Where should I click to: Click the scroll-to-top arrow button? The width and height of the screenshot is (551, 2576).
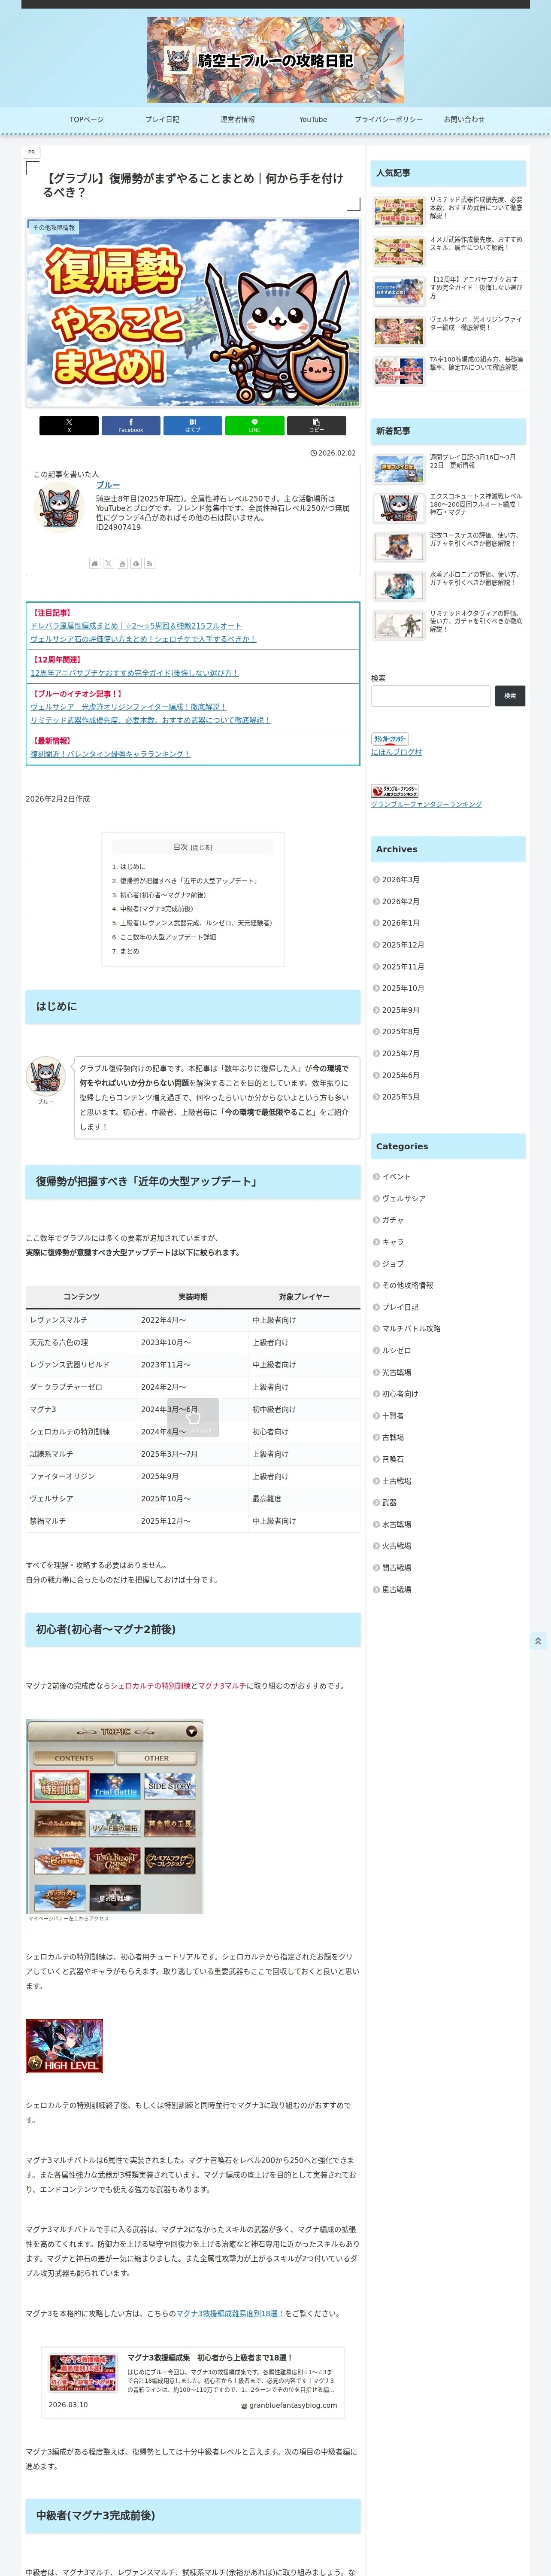(x=538, y=1641)
